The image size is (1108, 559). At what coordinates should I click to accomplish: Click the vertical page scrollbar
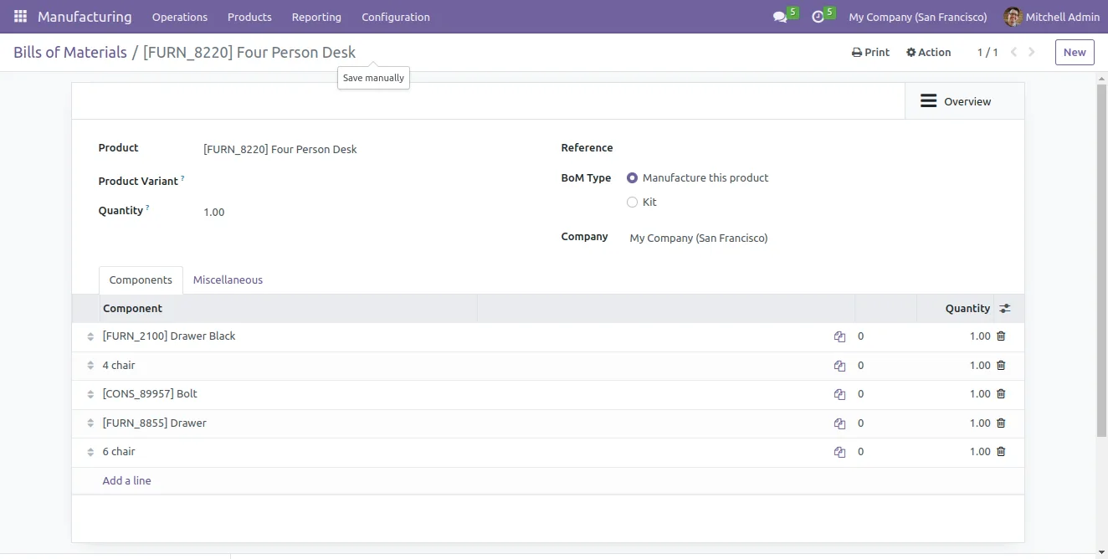click(1101, 259)
